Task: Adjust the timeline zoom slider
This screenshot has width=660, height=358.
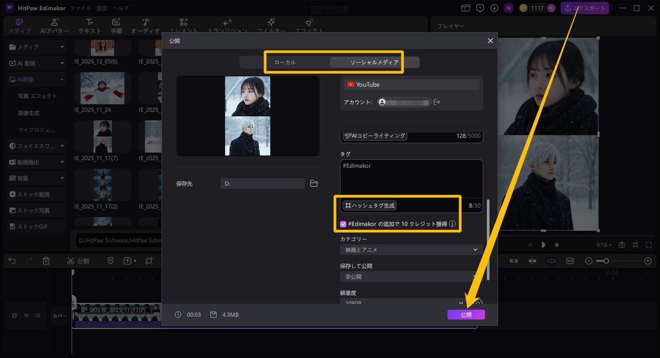Action: coord(606,260)
